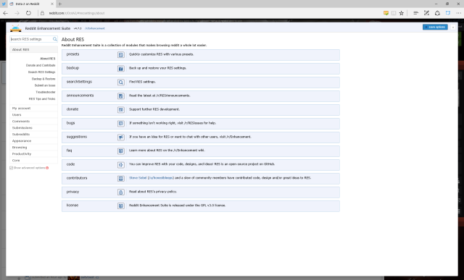Switch to the pinned Twitter tab
The height and width of the screenshot is (280, 464).
click(x=4, y=4)
